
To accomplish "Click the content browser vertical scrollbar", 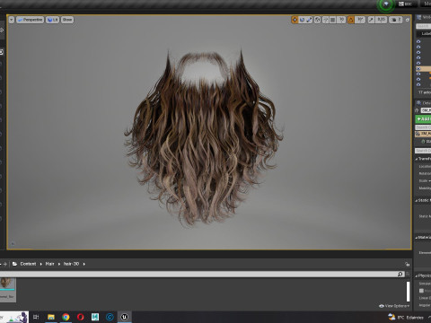I will (408, 292).
